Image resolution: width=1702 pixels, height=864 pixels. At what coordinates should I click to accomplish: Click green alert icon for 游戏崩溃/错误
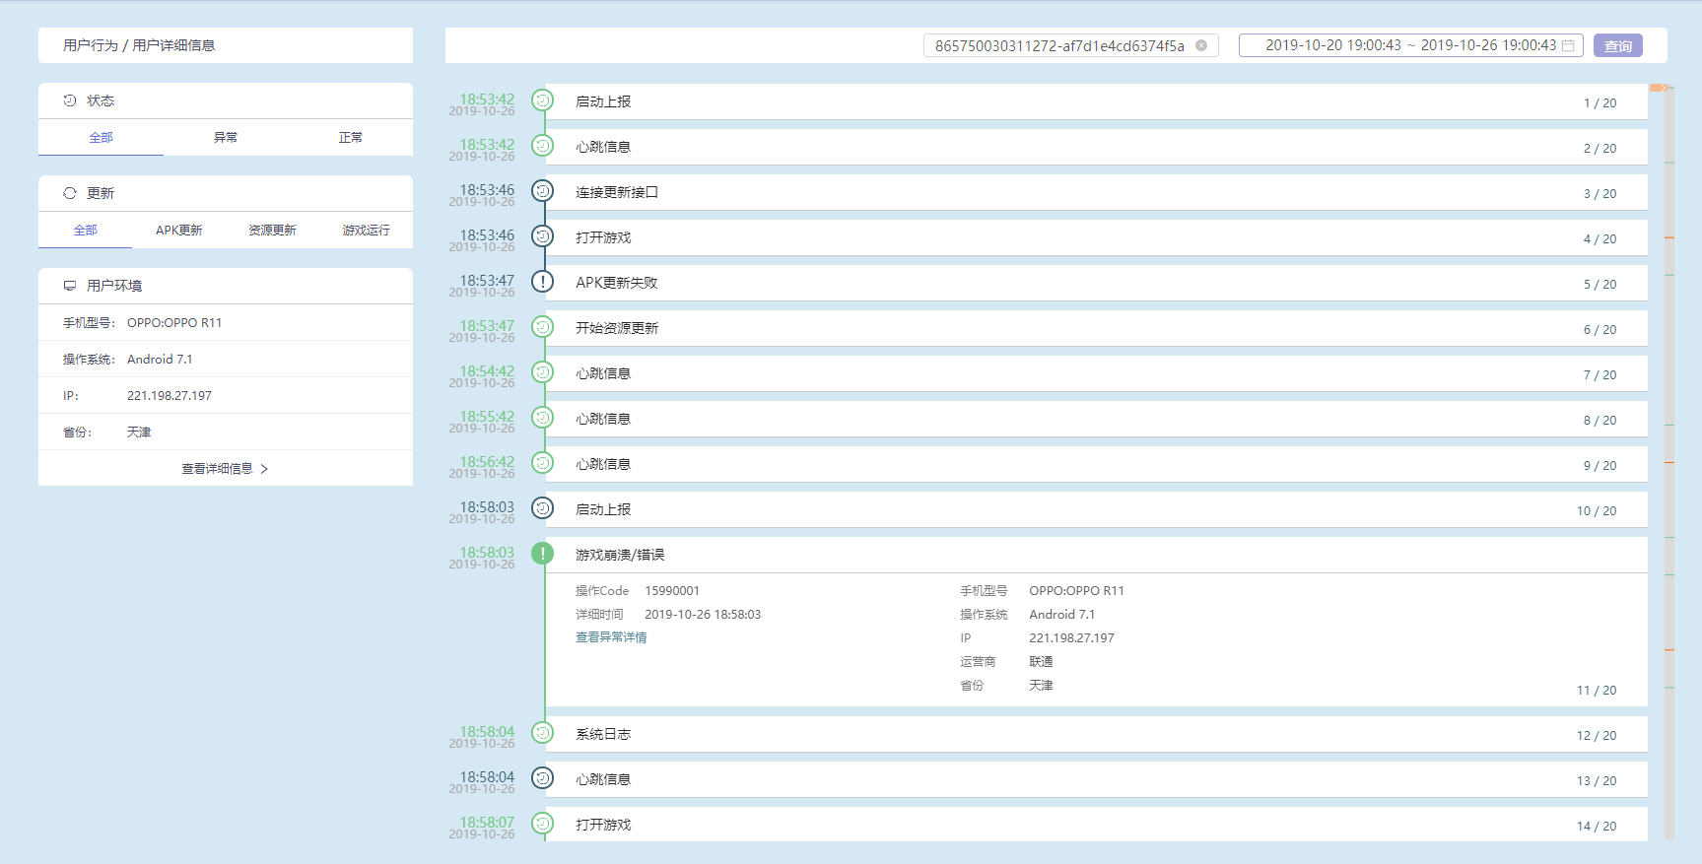click(x=542, y=554)
